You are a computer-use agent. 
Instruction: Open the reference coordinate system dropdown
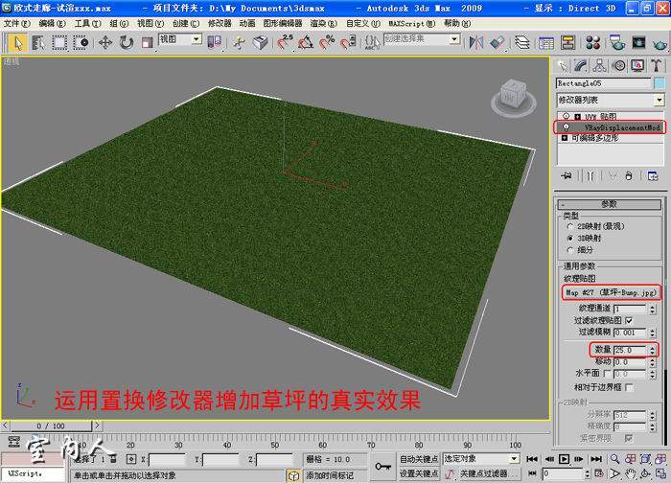pos(179,40)
